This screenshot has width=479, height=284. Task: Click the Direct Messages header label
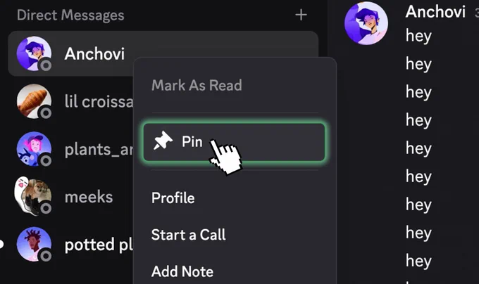tap(70, 15)
